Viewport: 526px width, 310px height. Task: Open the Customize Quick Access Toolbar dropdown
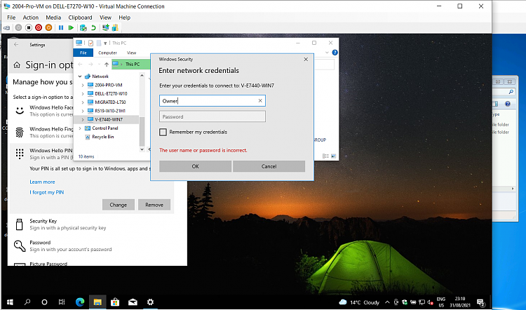[x=105, y=43]
